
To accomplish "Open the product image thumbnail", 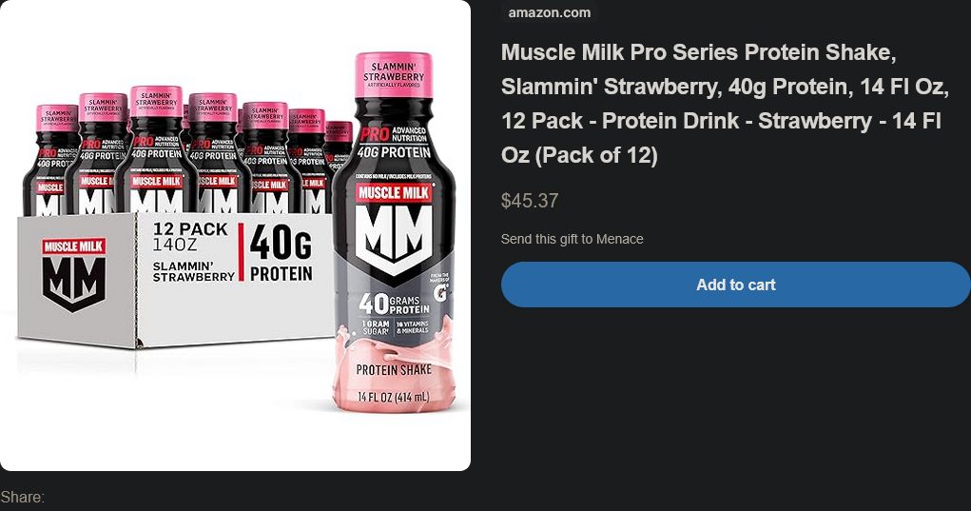I will [235, 235].
